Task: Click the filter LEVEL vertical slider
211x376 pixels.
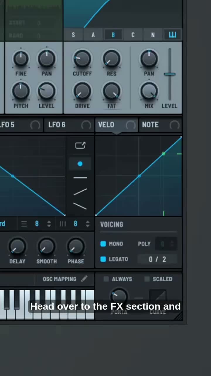Action: tap(170, 74)
